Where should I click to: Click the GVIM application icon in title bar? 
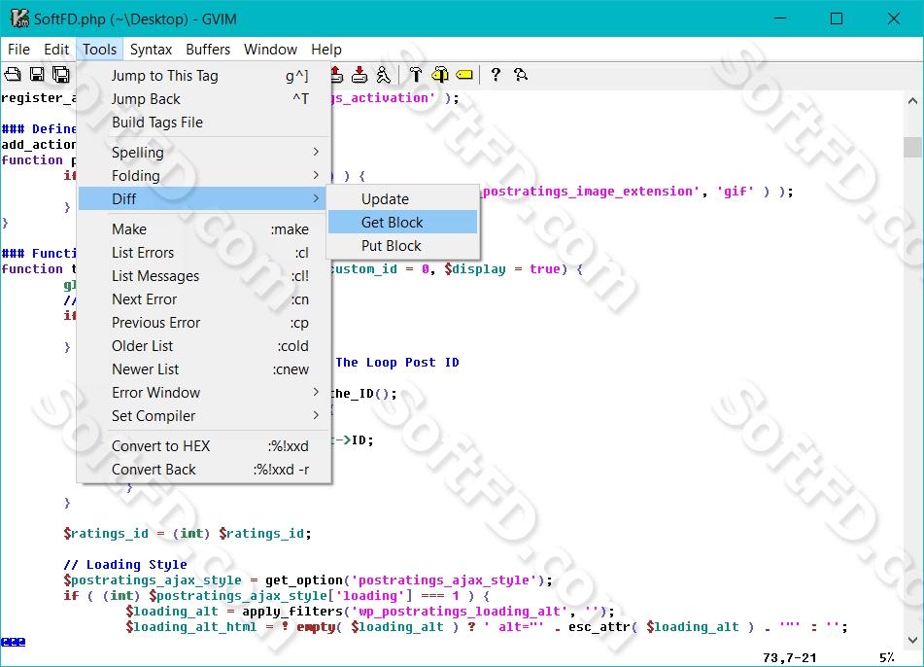point(19,18)
